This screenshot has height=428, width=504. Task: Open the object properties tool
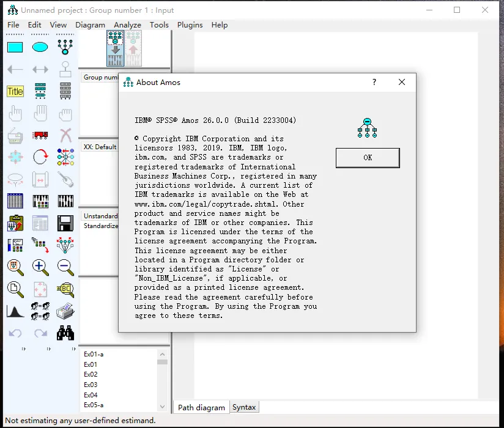point(15,245)
